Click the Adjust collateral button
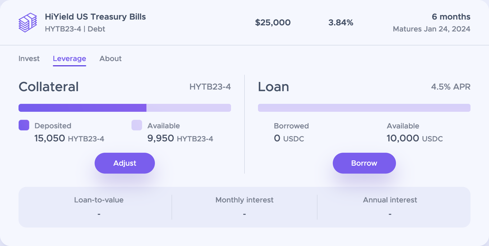Screen dimensions: 489x246 [x=125, y=163]
